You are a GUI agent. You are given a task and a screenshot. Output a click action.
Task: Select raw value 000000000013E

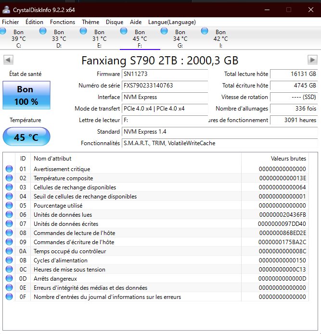click(282, 178)
